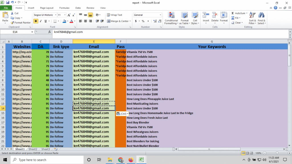Click the green File button
The image size is (292, 164).
(6, 8)
